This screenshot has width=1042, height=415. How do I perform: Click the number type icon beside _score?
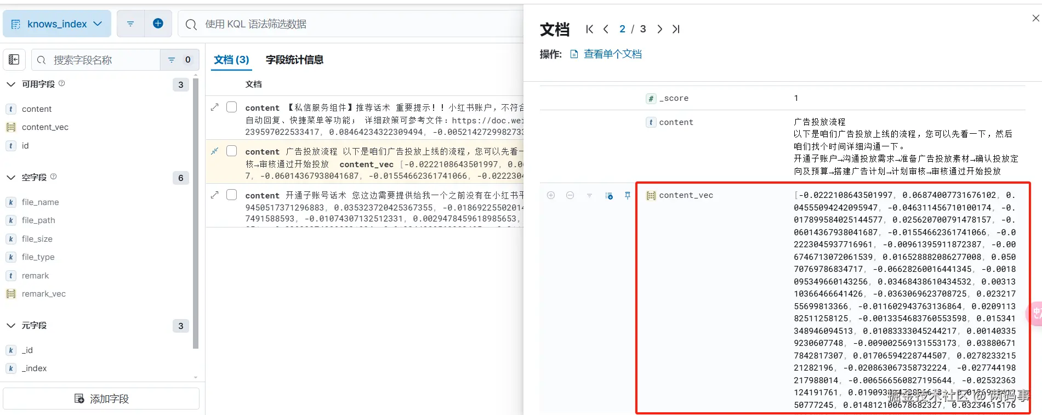pos(651,99)
